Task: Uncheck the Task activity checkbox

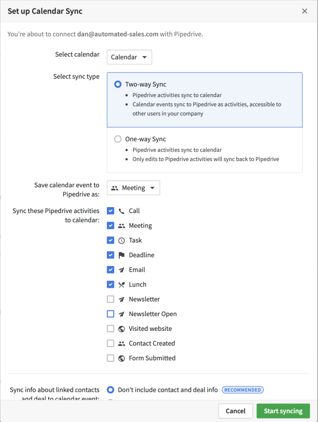Action: pyautogui.click(x=110, y=240)
